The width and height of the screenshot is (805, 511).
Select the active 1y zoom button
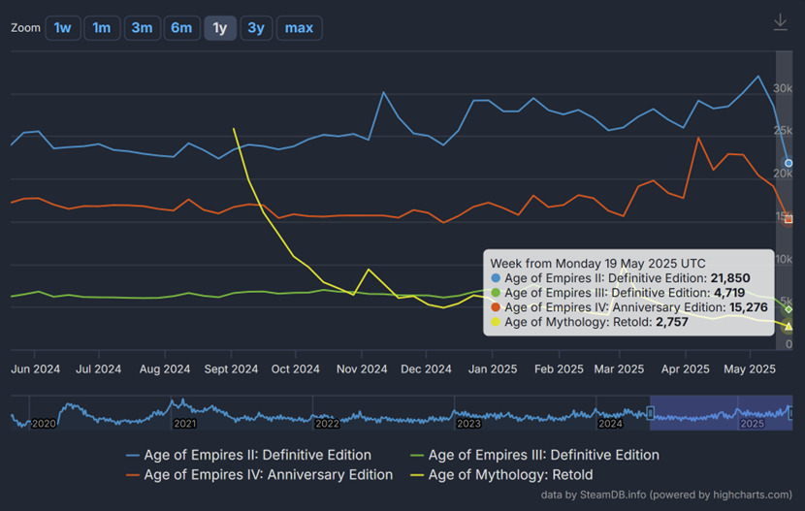click(220, 28)
